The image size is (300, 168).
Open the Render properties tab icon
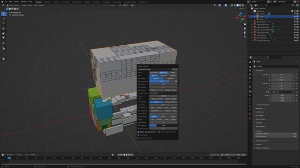click(250, 67)
